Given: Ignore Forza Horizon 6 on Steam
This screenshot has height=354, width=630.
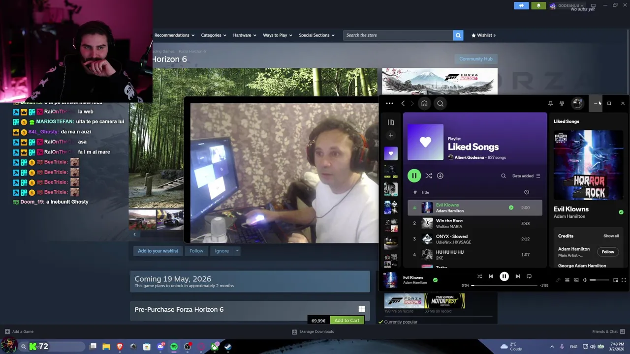Looking at the screenshot, I should pyautogui.click(x=221, y=251).
